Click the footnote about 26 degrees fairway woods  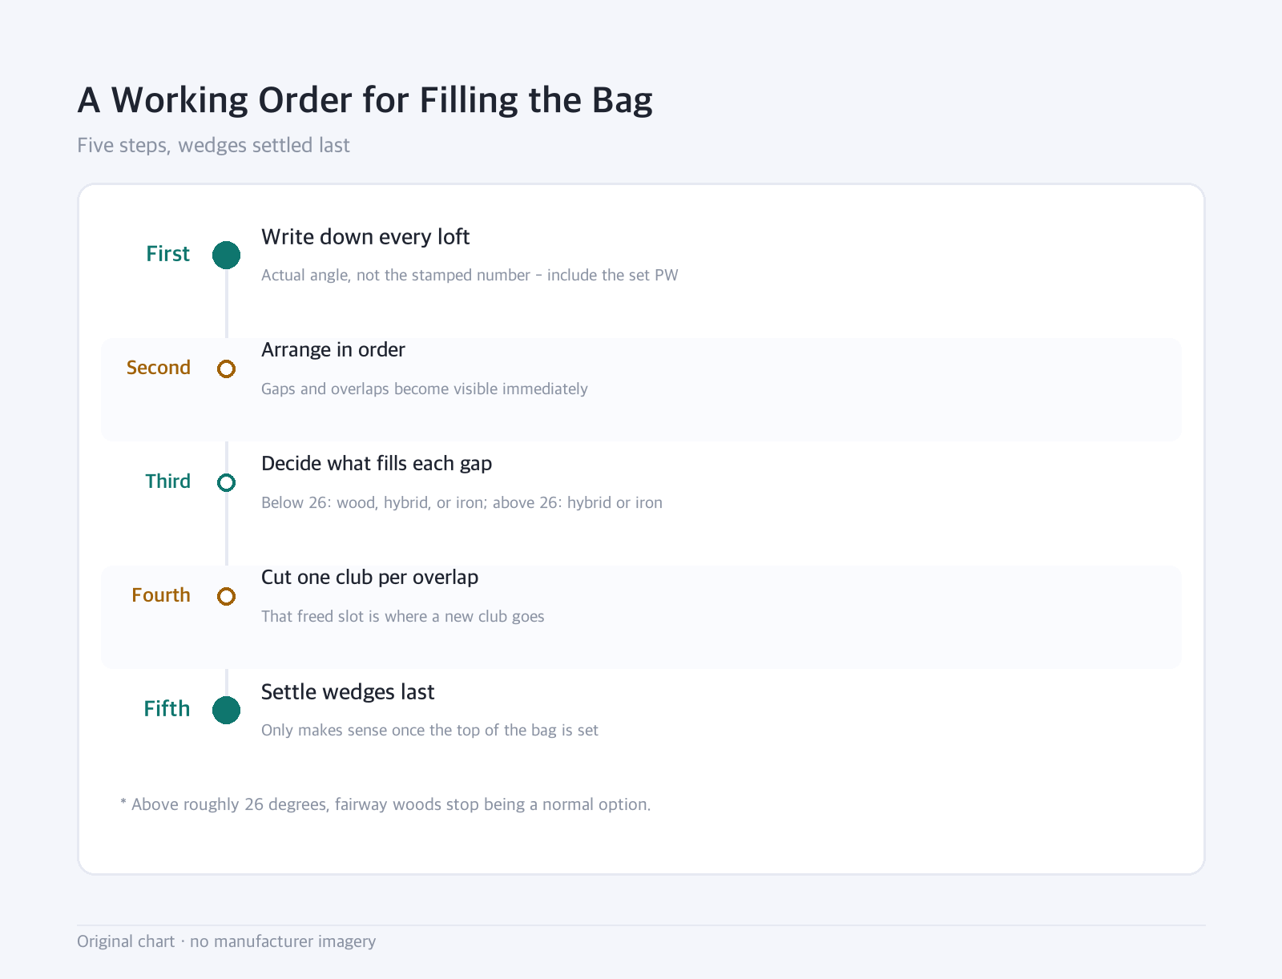click(385, 804)
